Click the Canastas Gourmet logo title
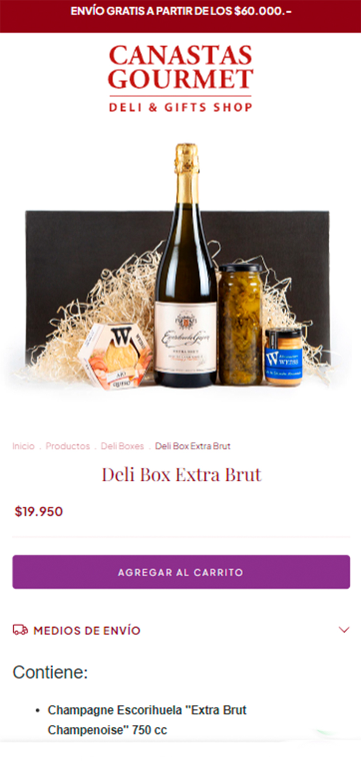The image size is (361, 781). tap(180, 67)
